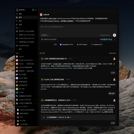Open the 仓库健康周报已出 card title
The width and height of the screenshot is (134, 134).
57,100
